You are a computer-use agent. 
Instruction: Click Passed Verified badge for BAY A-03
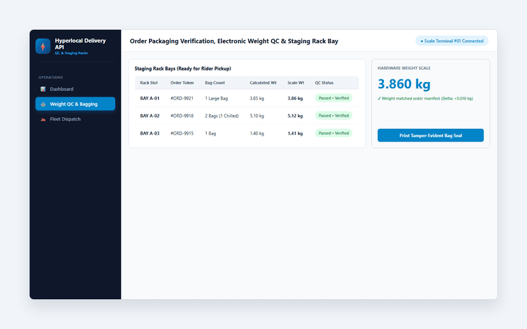[x=334, y=133]
